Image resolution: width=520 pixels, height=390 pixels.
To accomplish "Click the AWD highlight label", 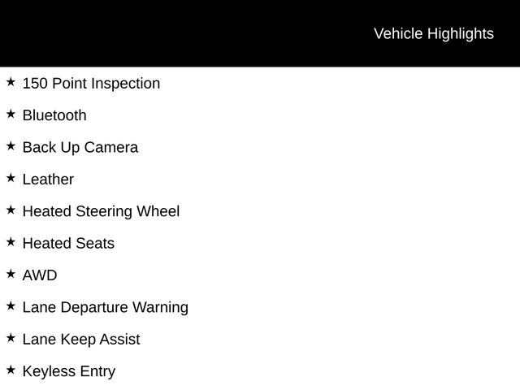I will (40, 275).
